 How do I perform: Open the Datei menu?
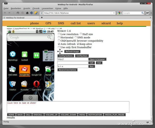tap(6, 9)
